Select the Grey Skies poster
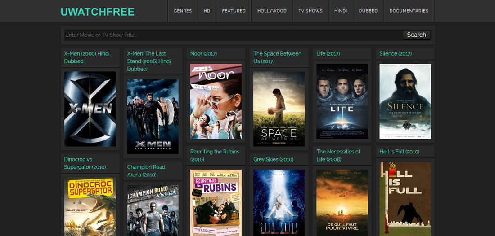495x236 pixels. (279, 203)
